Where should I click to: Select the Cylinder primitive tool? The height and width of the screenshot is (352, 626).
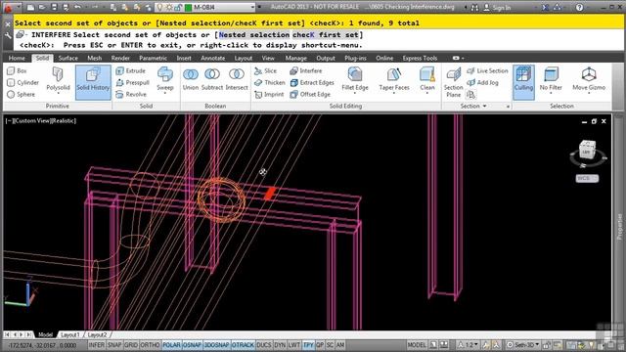[23, 82]
